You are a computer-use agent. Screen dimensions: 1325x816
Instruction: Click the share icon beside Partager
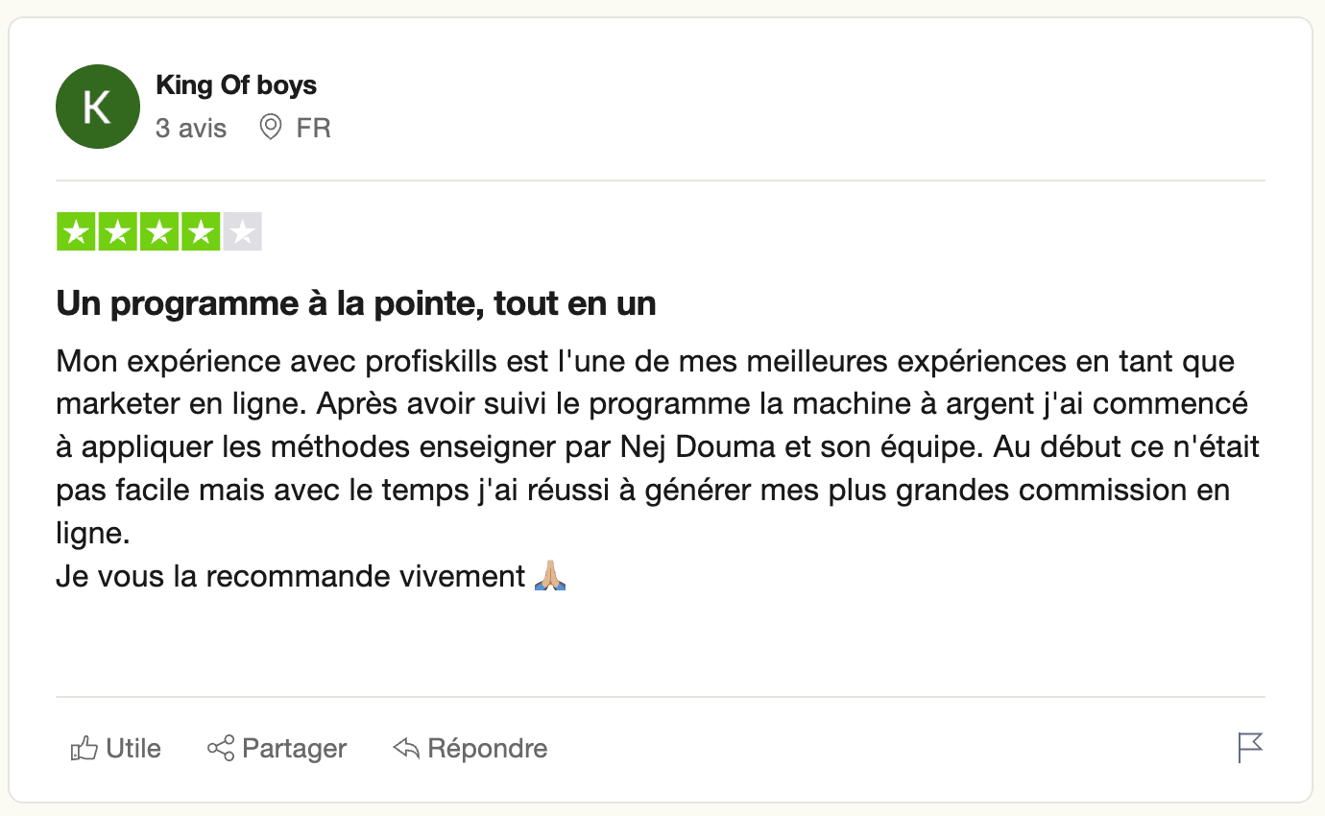point(221,749)
